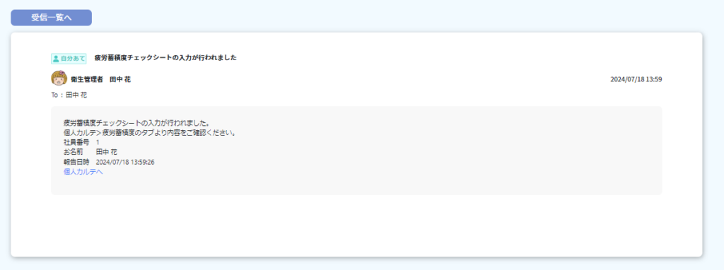The height and width of the screenshot is (270, 724).
Task: Click the 報告日時 label
Action: pyautogui.click(x=76, y=162)
